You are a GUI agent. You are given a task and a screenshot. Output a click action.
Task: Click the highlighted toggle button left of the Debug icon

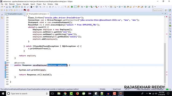75,7
